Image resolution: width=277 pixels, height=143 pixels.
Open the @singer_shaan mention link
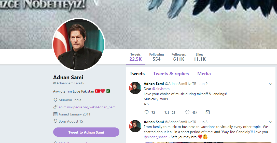pos(156,137)
